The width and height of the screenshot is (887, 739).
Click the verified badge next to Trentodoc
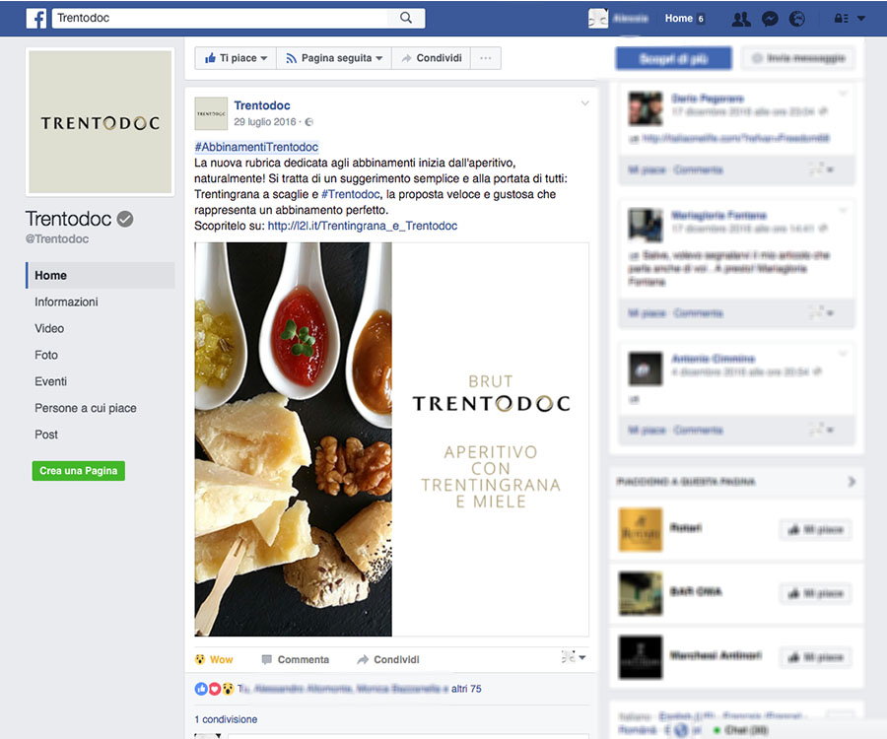pos(125,219)
